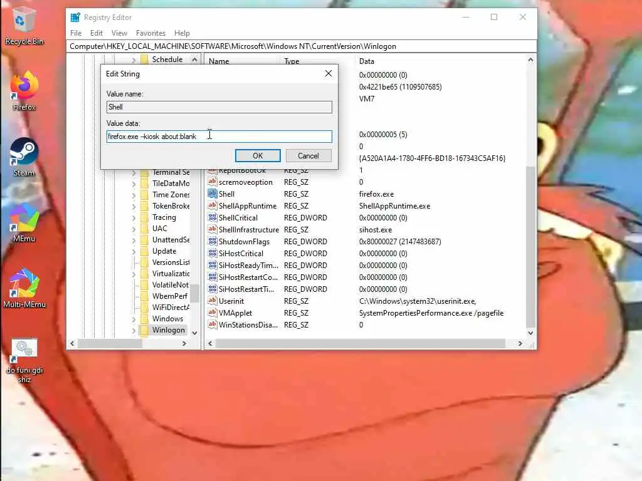Click the C:\Windows\system32\userinit.exe, data value
This screenshot has width=642, height=481.
click(418, 301)
